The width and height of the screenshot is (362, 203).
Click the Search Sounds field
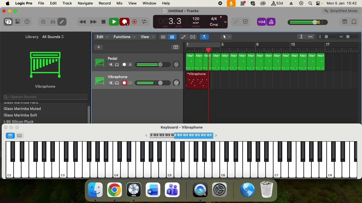[x=45, y=97]
